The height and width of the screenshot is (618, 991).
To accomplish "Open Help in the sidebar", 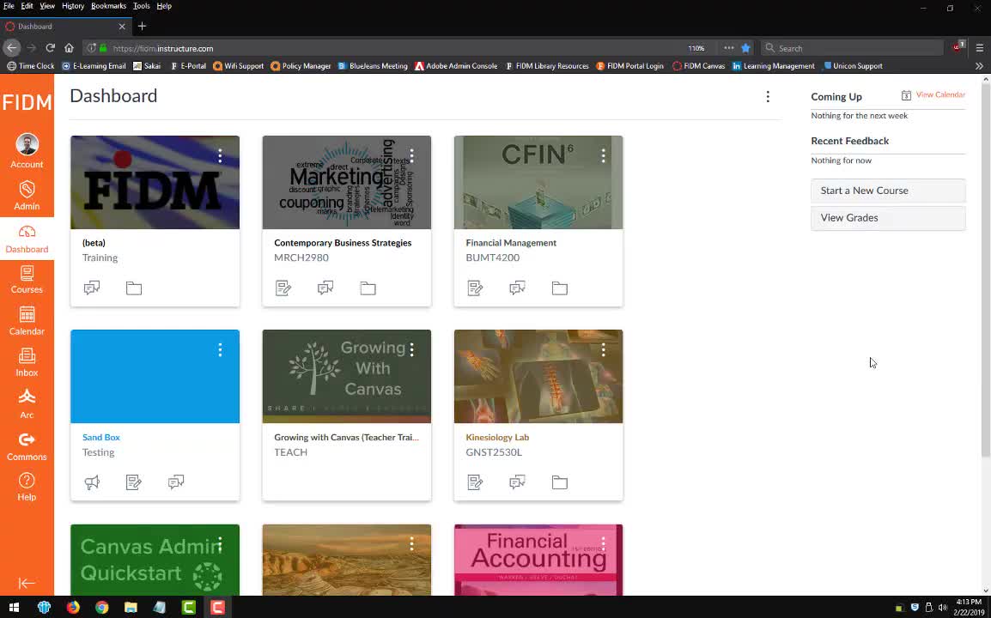I will point(27,488).
